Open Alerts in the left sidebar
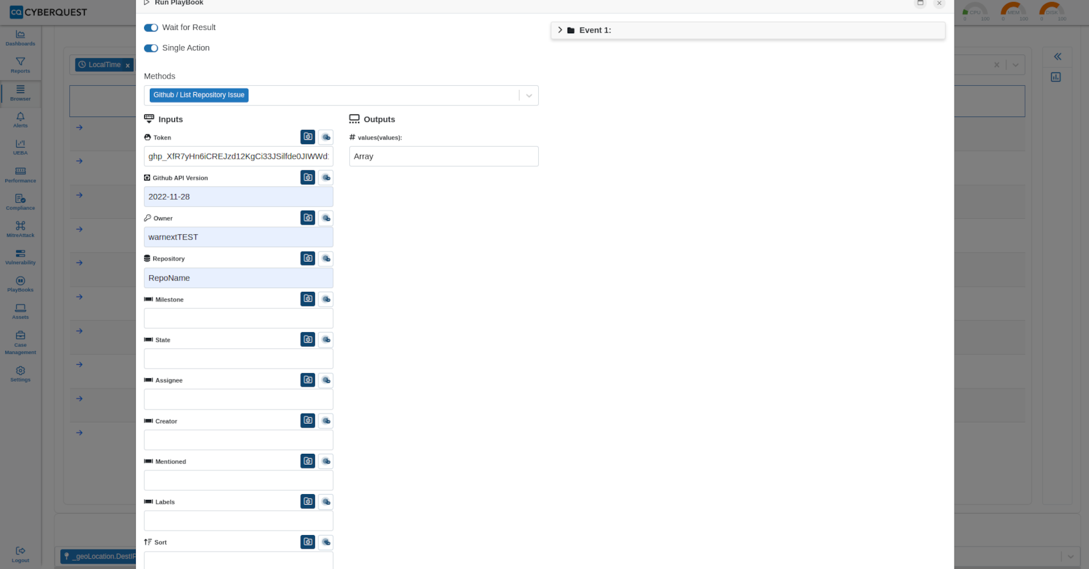 pos(20,120)
